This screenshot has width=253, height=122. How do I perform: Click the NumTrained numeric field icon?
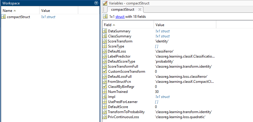click(105, 92)
